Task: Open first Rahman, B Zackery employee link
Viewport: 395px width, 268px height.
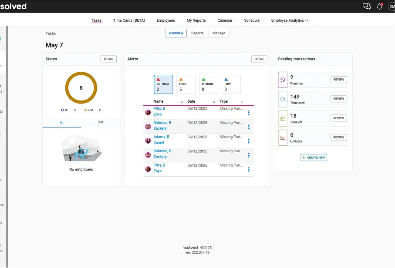Action: tap(162, 125)
